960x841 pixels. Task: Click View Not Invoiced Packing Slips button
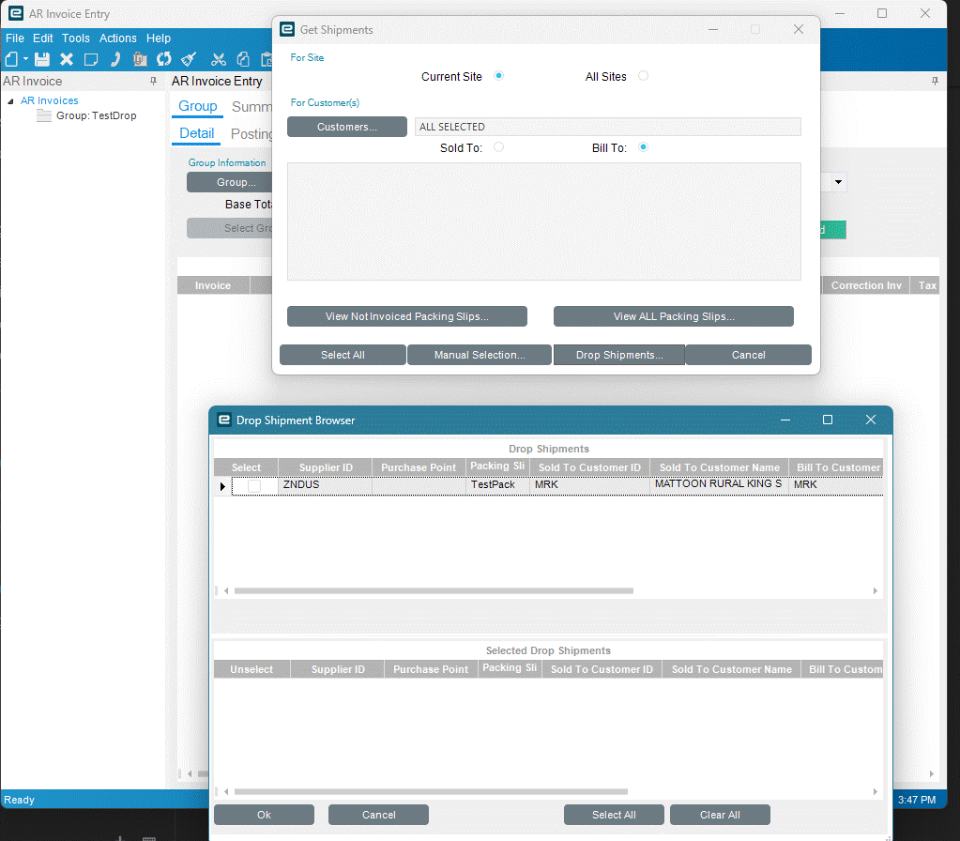click(406, 316)
